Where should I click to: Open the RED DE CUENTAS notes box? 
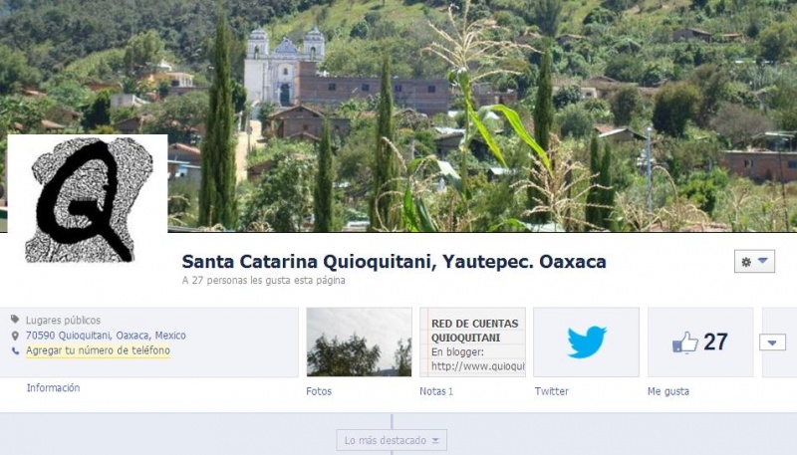pyautogui.click(x=472, y=341)
